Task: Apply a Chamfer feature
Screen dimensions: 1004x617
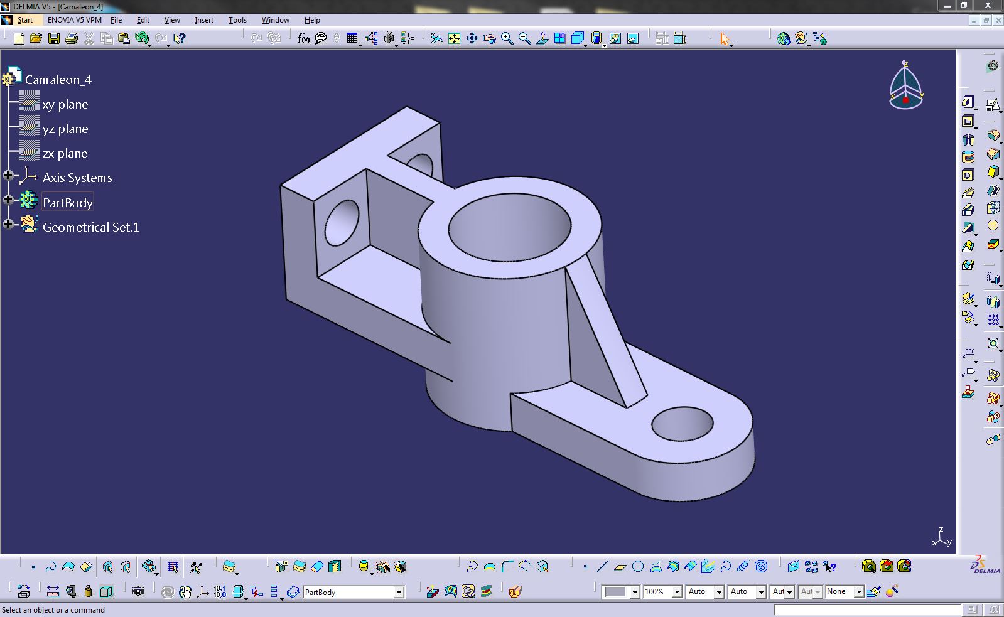Action: click(x=993, y=153)
